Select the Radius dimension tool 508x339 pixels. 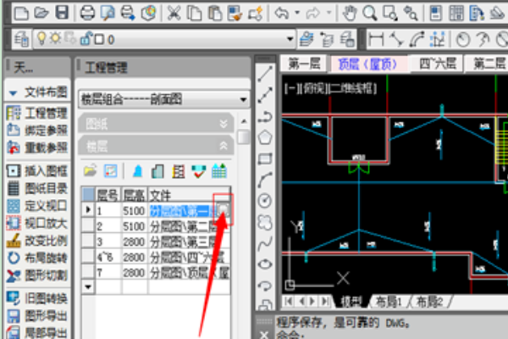pos(463,40)
